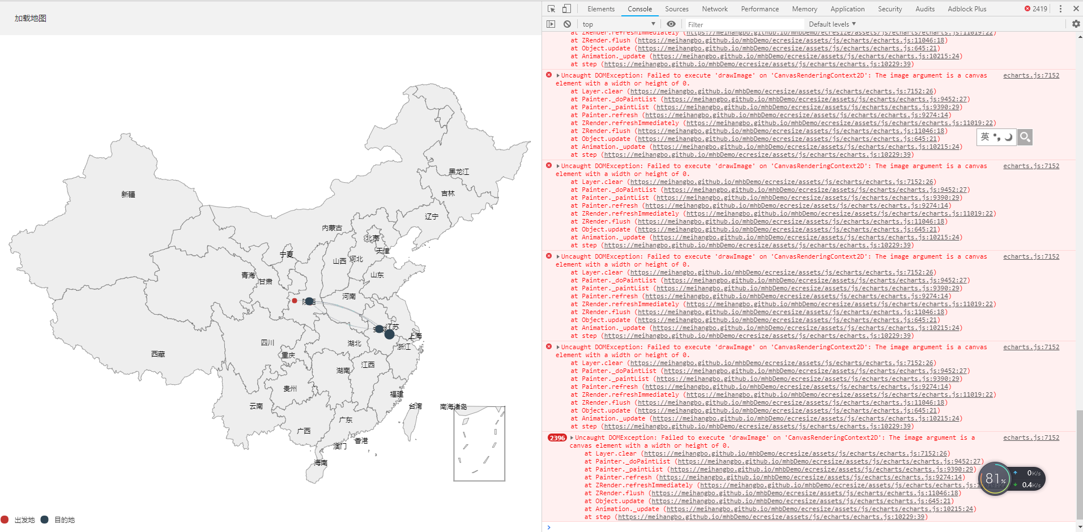Switch to the Network tab
The width and height of the screenshot is (1083, 532).
click(x=715, y=9)
